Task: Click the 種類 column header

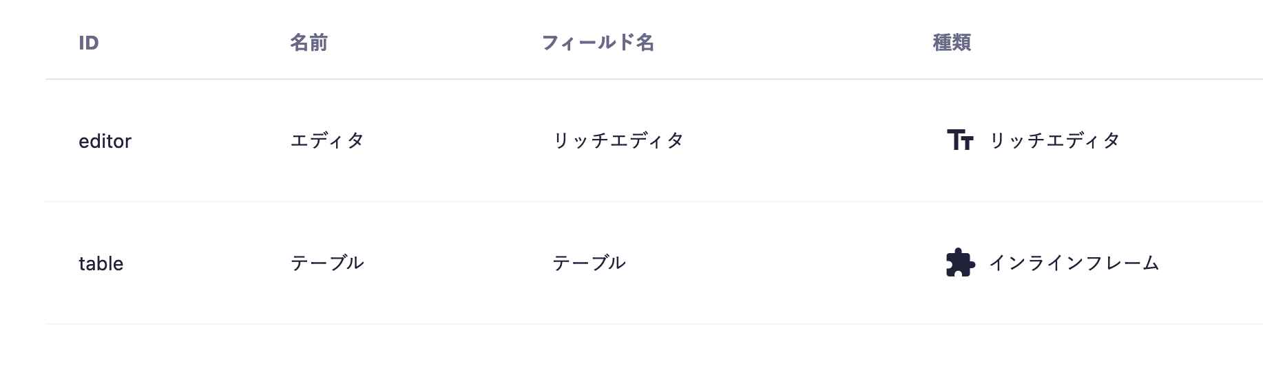Action: (952, 43)
